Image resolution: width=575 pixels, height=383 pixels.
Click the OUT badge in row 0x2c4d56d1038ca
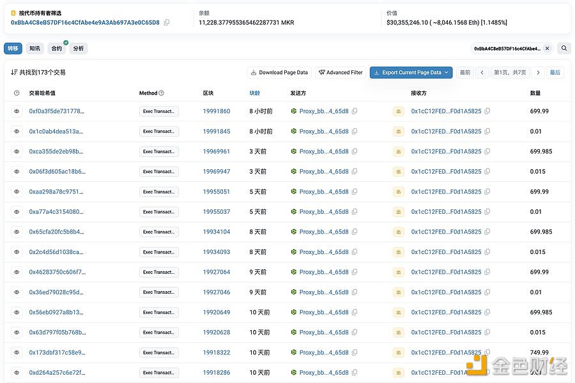click(x=399, y=252)
